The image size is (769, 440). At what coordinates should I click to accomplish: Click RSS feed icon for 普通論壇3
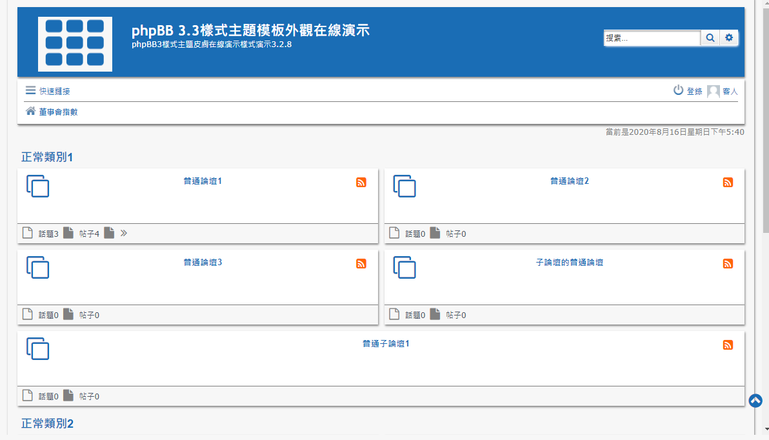361,264
